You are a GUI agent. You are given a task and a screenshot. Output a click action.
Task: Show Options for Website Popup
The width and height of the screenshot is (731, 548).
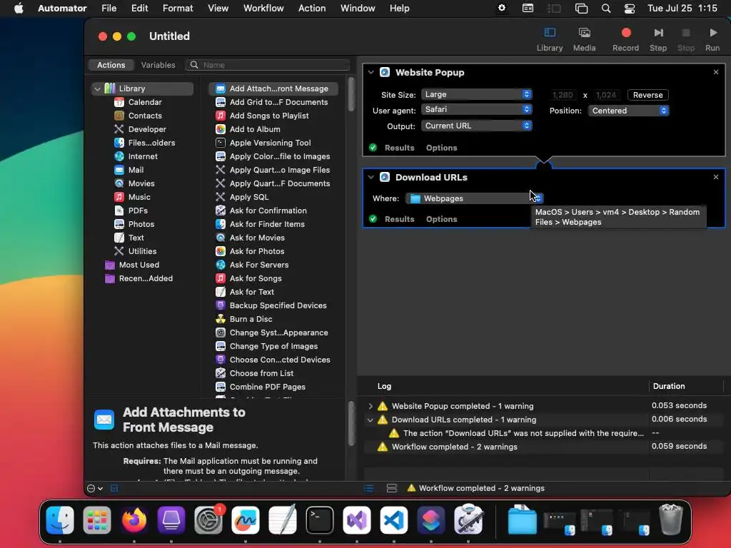[x=441, y=148]
